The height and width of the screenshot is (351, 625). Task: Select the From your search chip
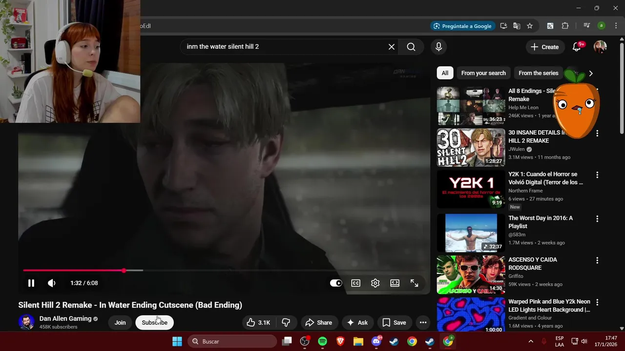click(x=483, y=73)
